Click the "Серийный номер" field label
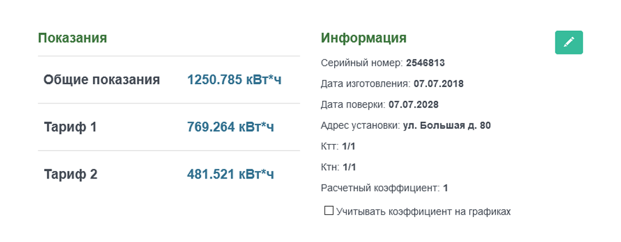Viewport: 621px width, 242px height. tap(361, 62)
